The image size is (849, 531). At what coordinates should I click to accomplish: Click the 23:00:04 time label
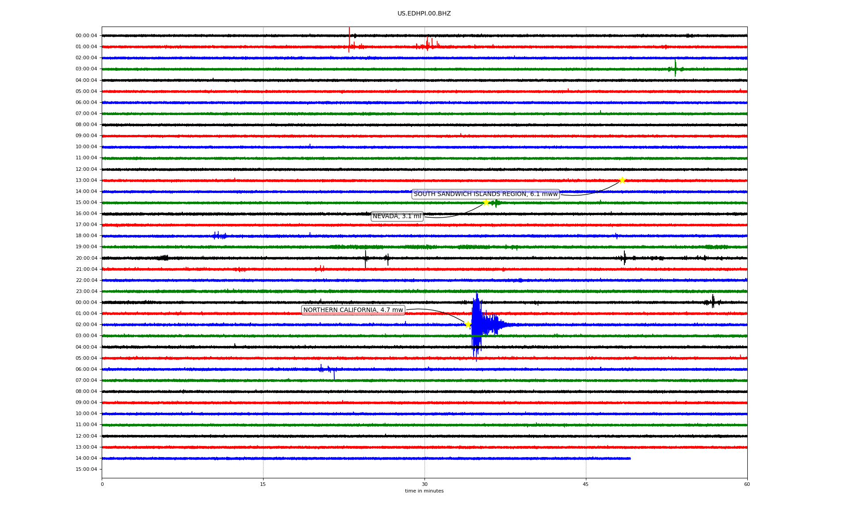(86, 292)
